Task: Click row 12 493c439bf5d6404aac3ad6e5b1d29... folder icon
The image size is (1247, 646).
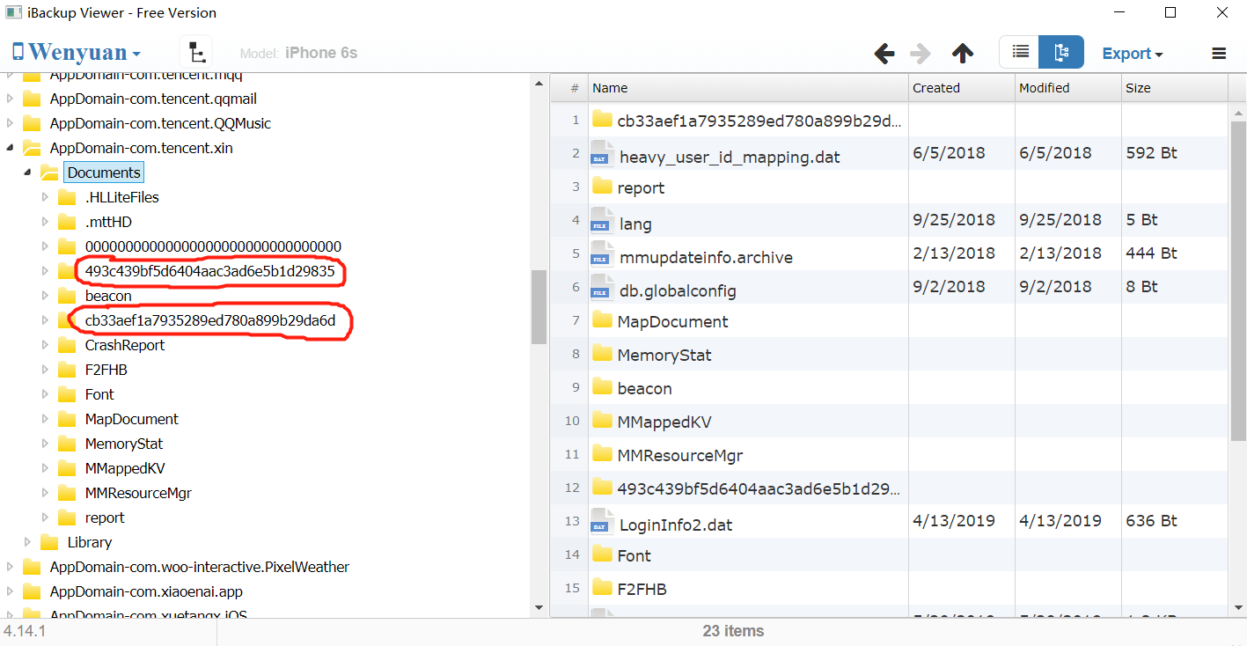Action: pos(602,487)
